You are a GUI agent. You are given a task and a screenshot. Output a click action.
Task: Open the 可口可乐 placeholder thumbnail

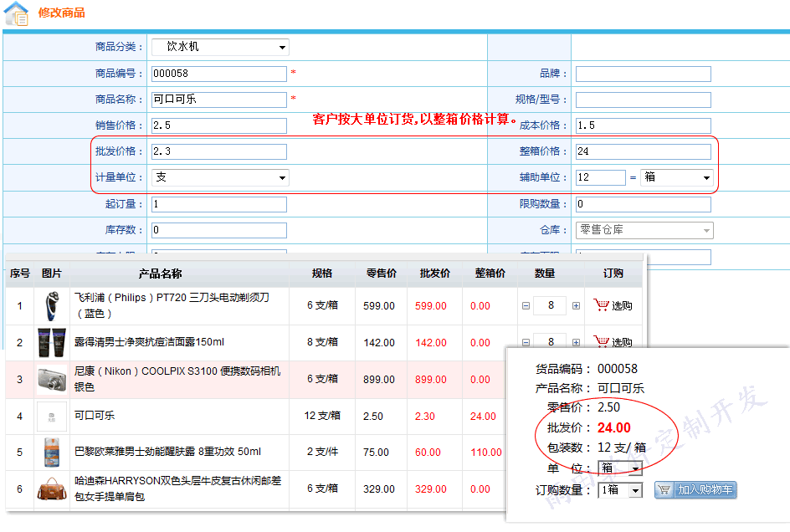tap(51, 416)
